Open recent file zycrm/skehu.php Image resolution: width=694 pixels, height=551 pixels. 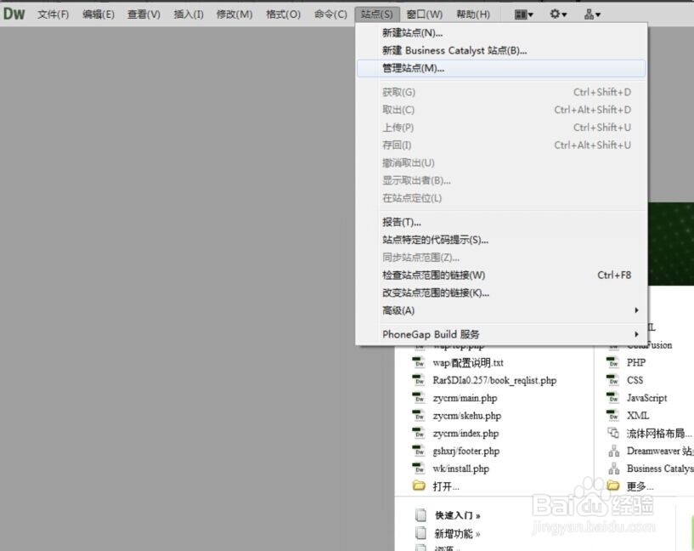[466, 416]
